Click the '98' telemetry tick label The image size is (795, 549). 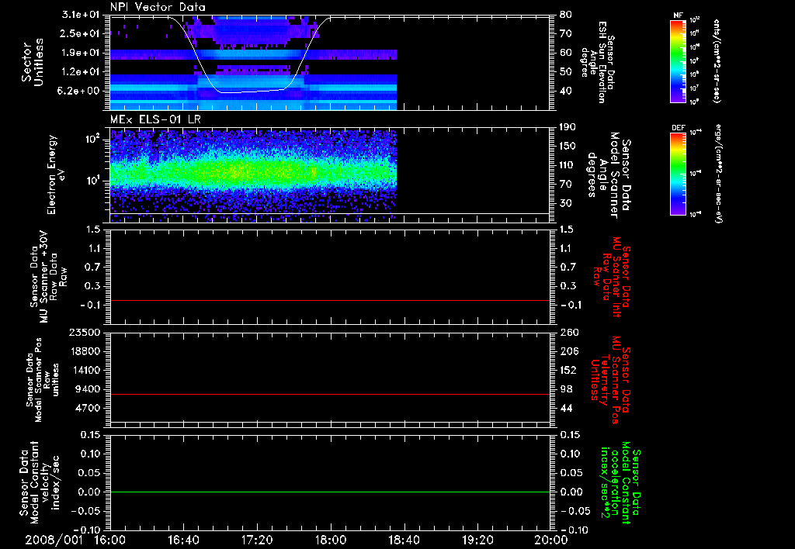pos(566,389)
